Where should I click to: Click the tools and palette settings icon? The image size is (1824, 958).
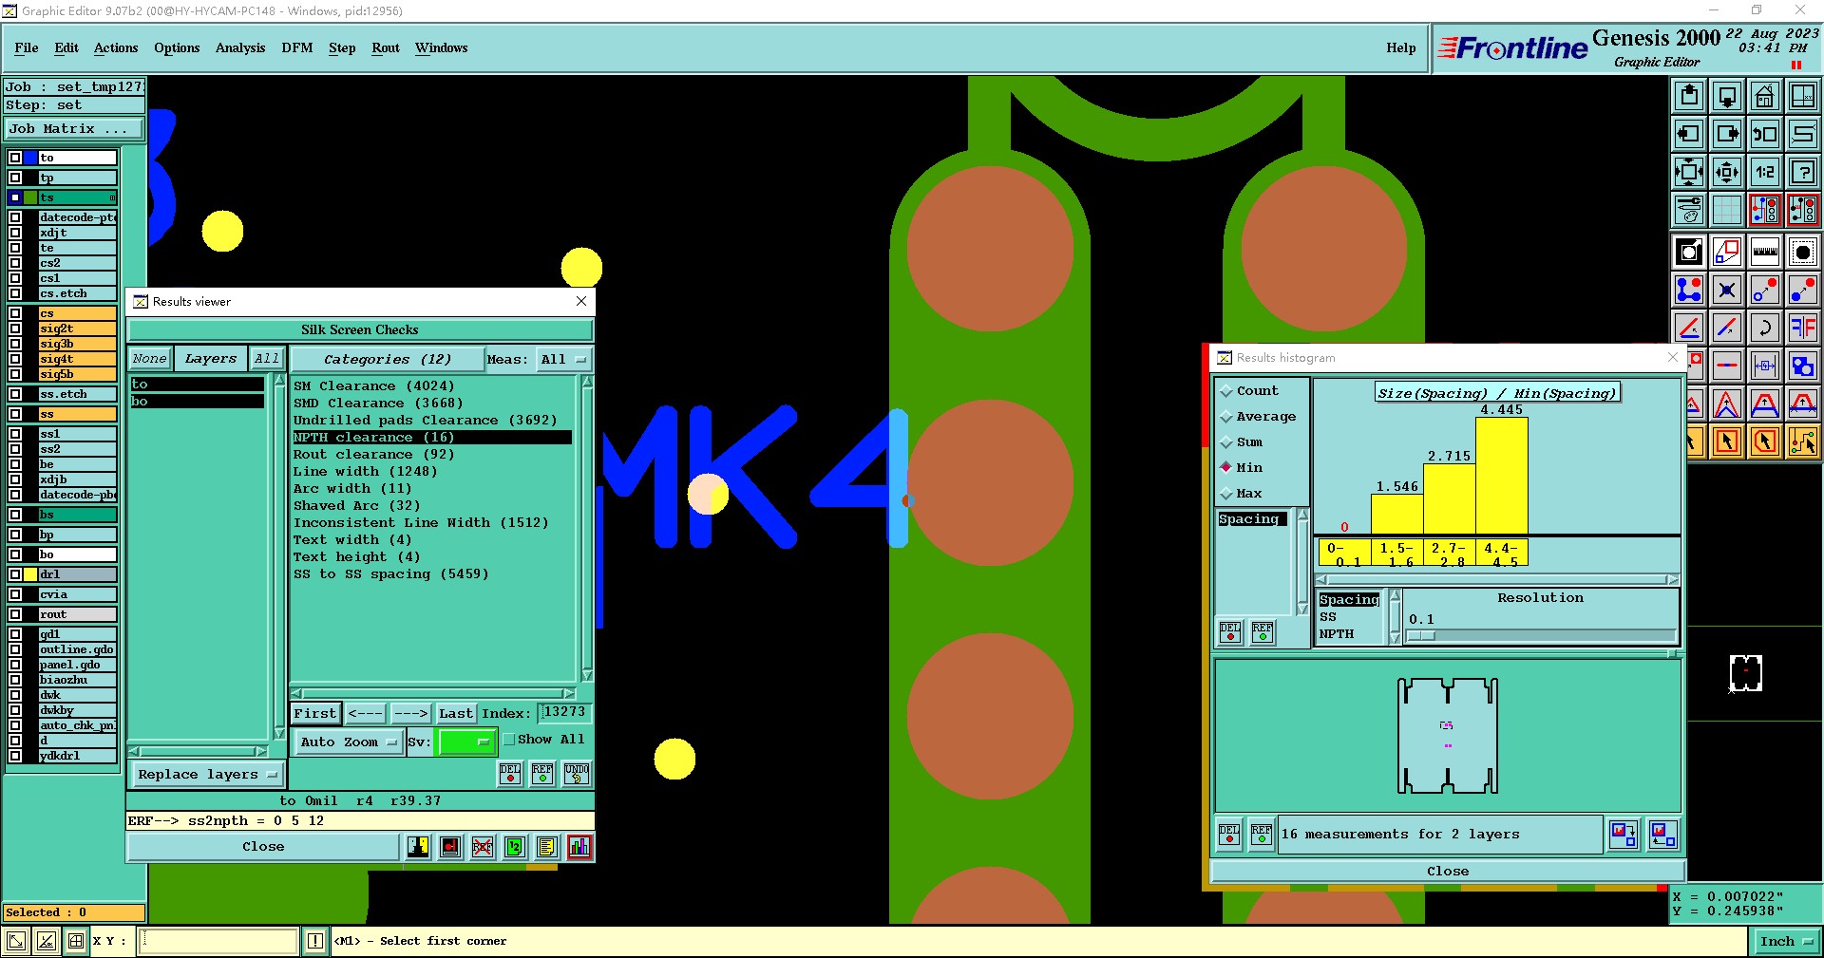1689,210
